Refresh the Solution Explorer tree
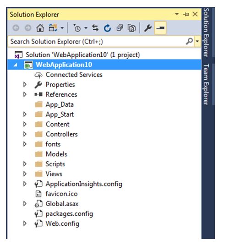225x245 pixels. [x=107, y=28]
